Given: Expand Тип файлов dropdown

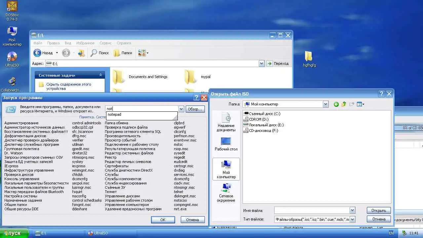Looking at the screenshot, I should pyautogui.click(x=352, y=219).
